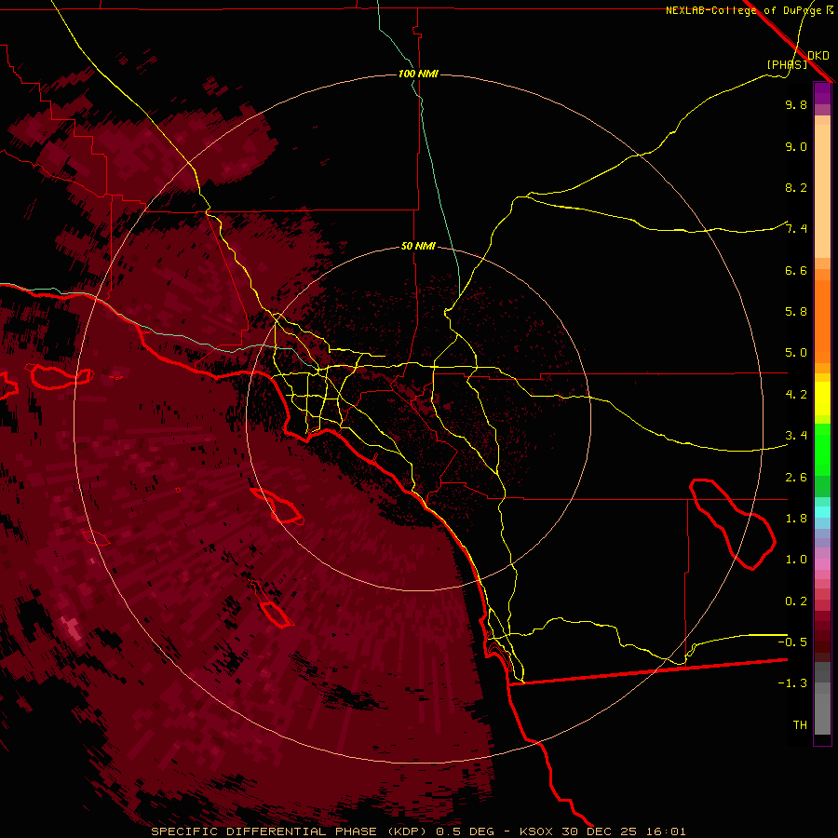The width and height of the screenshot is (838, 838).
Task: Click the 0.5 DEG elevation angle text
Action: tap(466, 831)
